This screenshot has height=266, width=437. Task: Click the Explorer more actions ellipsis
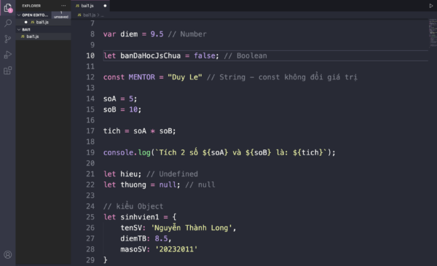[x=63, y=6]
